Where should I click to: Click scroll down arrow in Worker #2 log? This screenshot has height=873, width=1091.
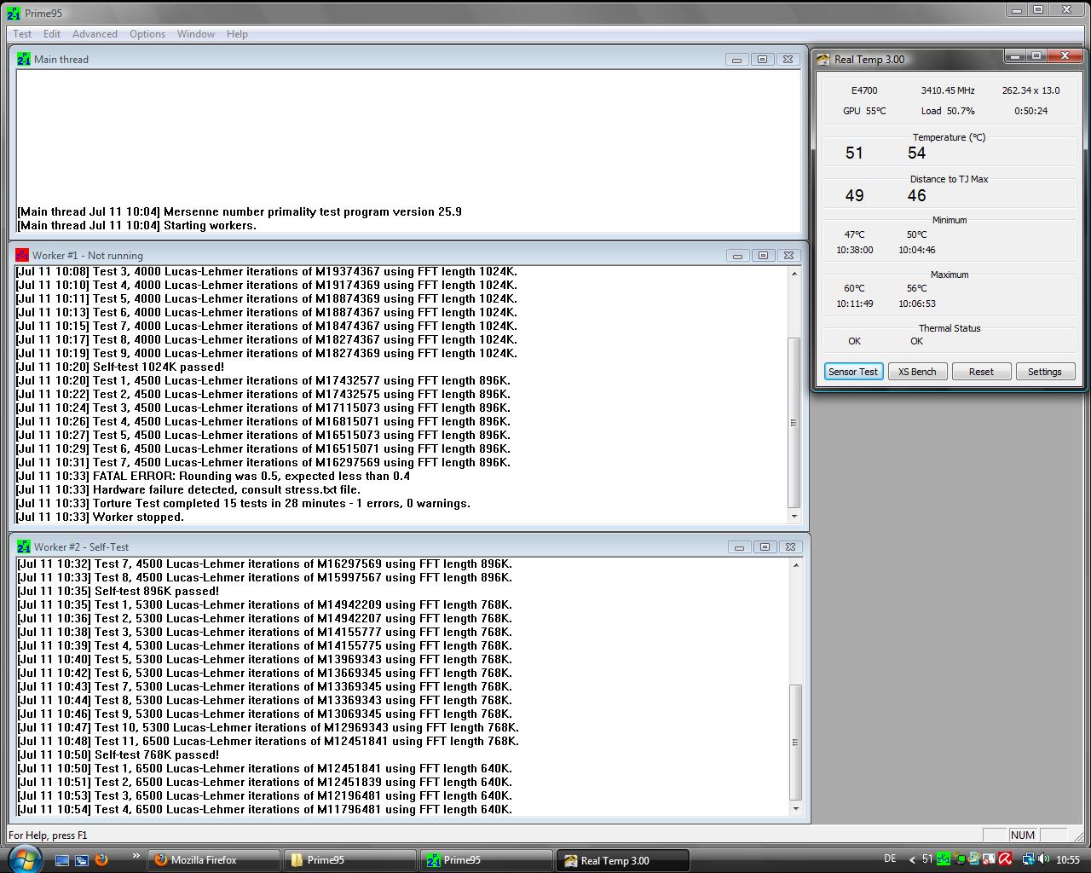[x=796, y=808]
